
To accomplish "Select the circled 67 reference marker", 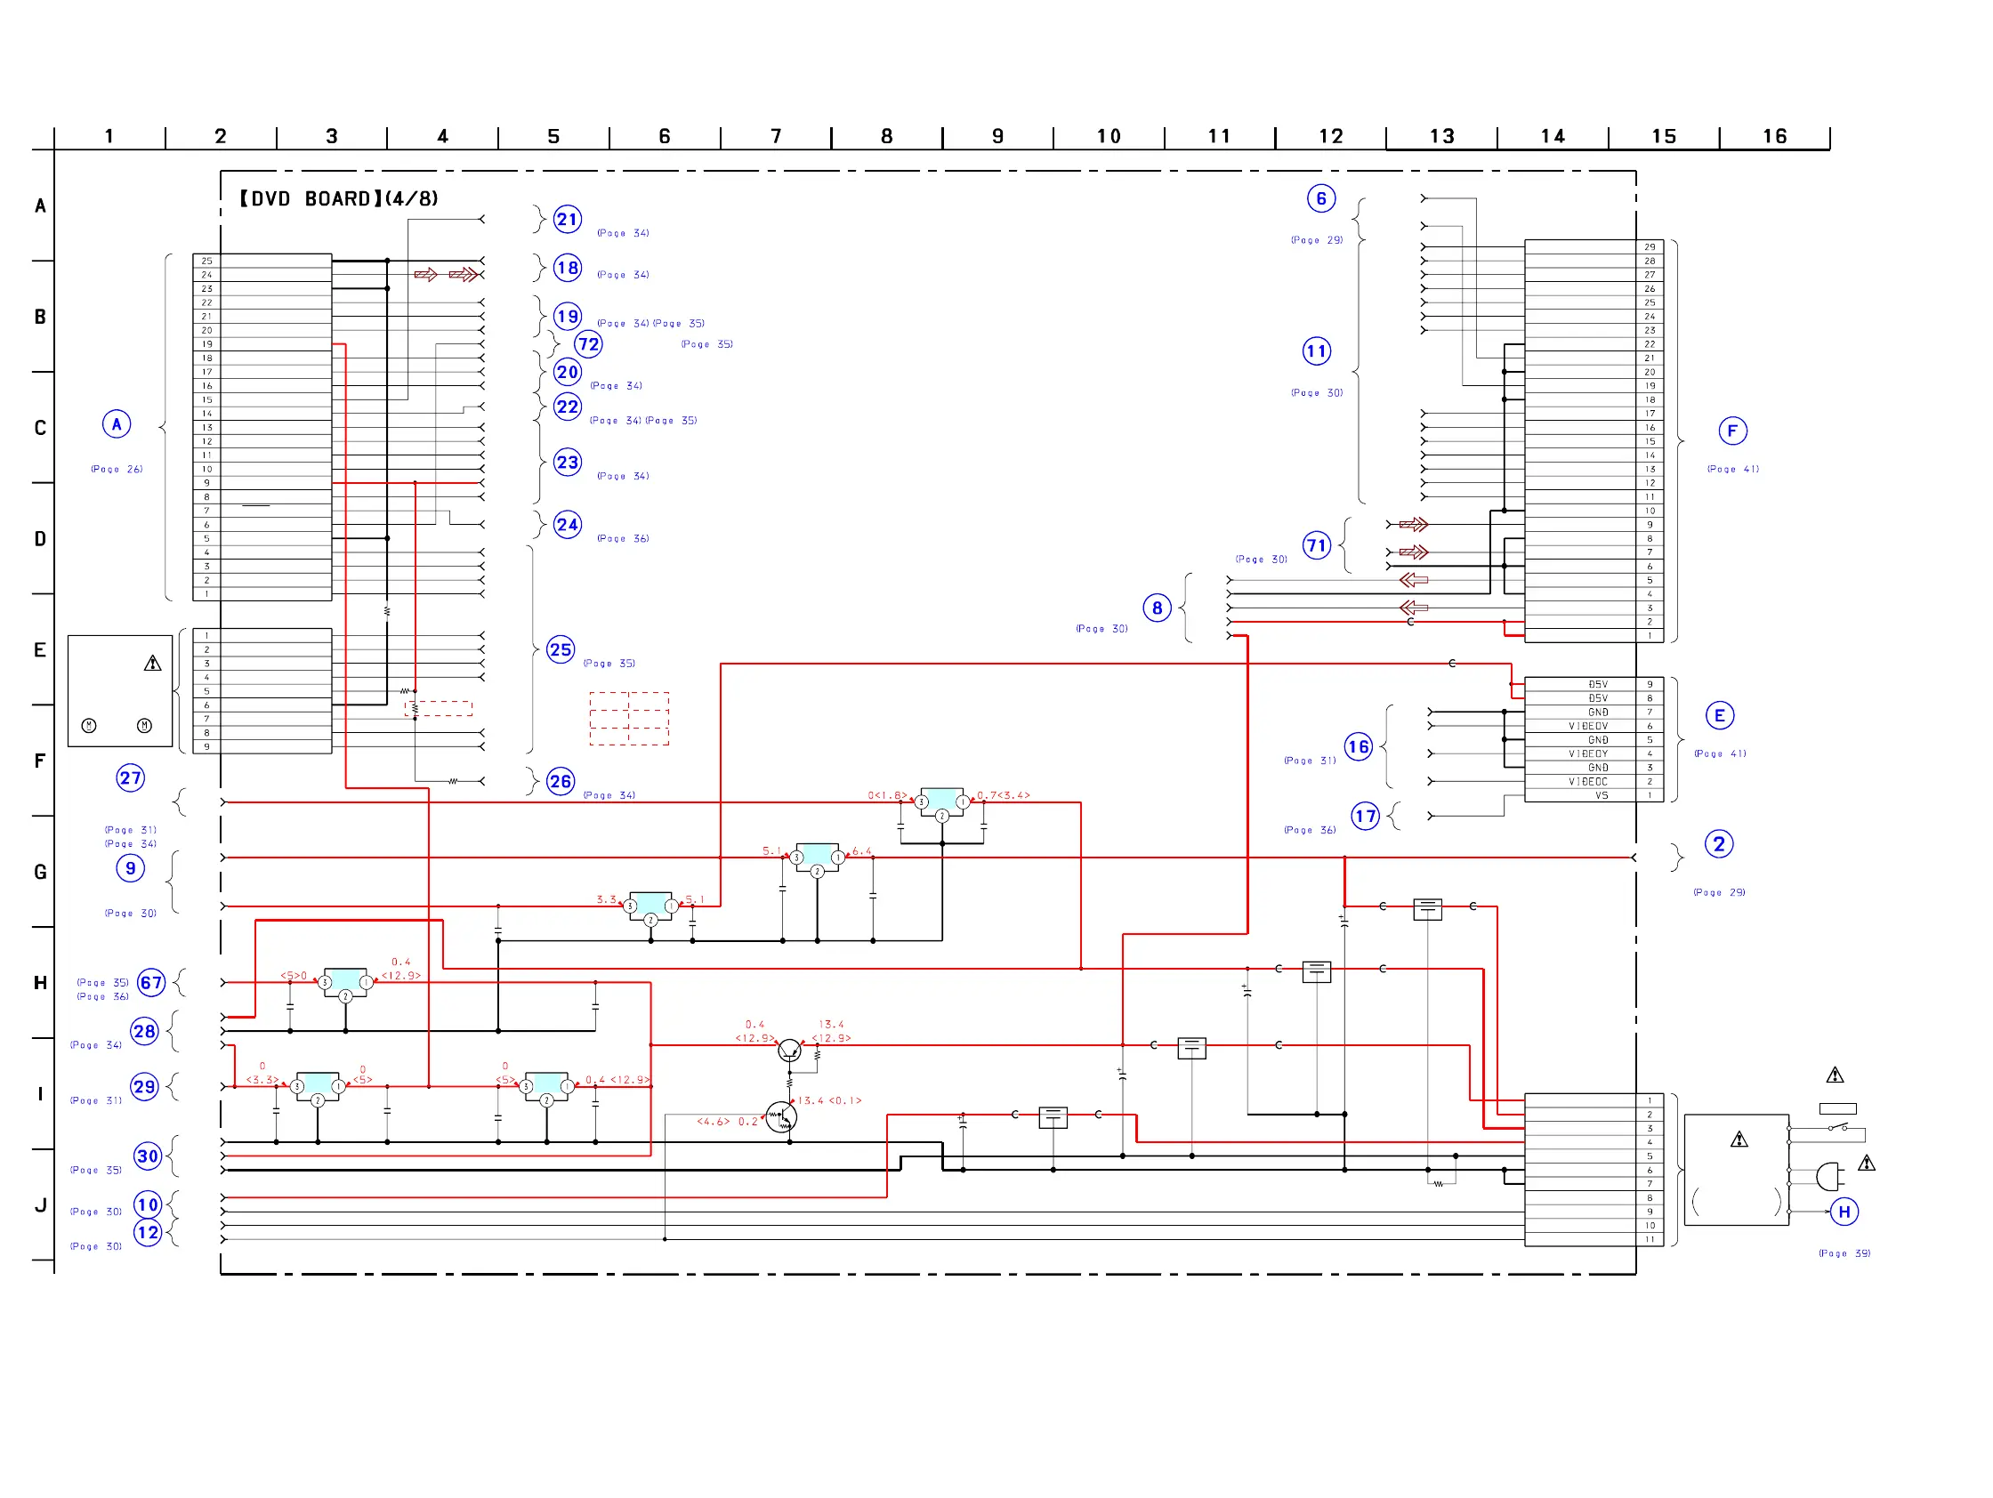I will point(151,983).
